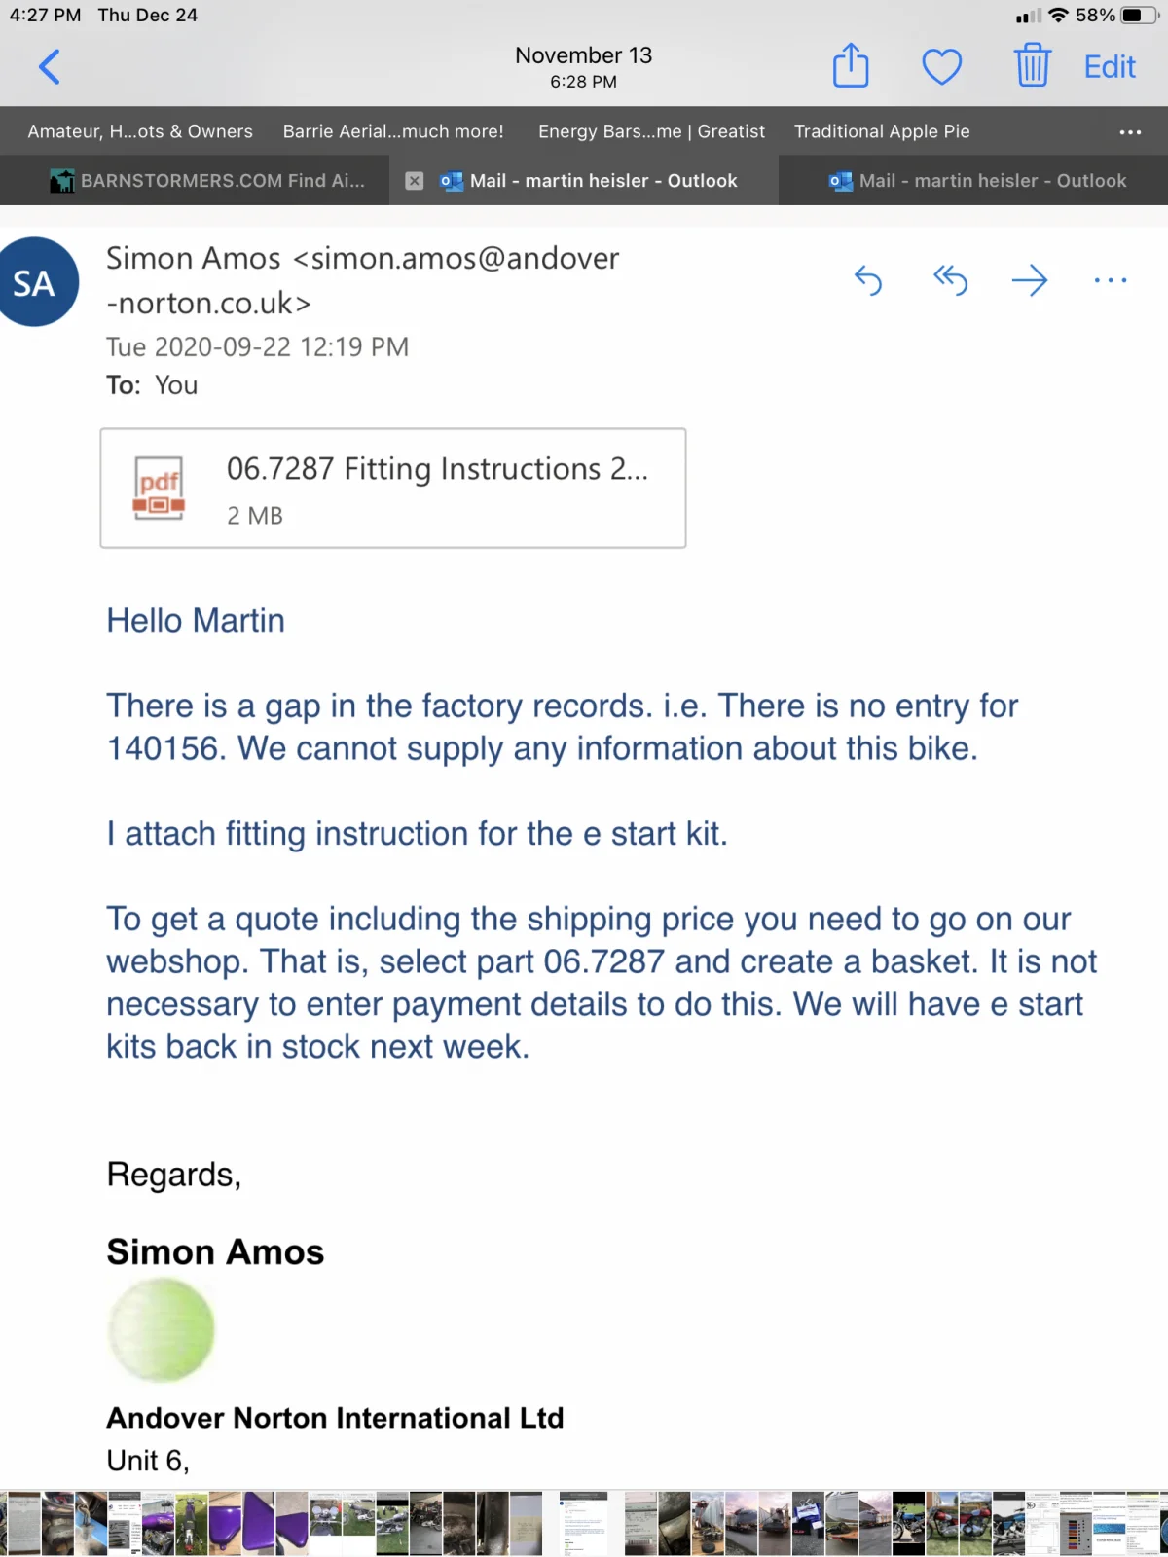The height and width of the screenshot is (1557, 1168).
Task: Tap the Edit button
Action: tap(1110, 67)
